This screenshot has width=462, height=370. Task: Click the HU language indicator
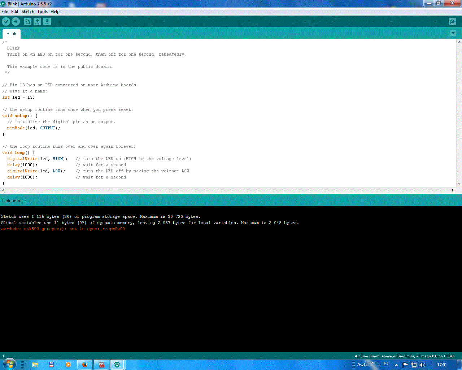tap(387, 364)
